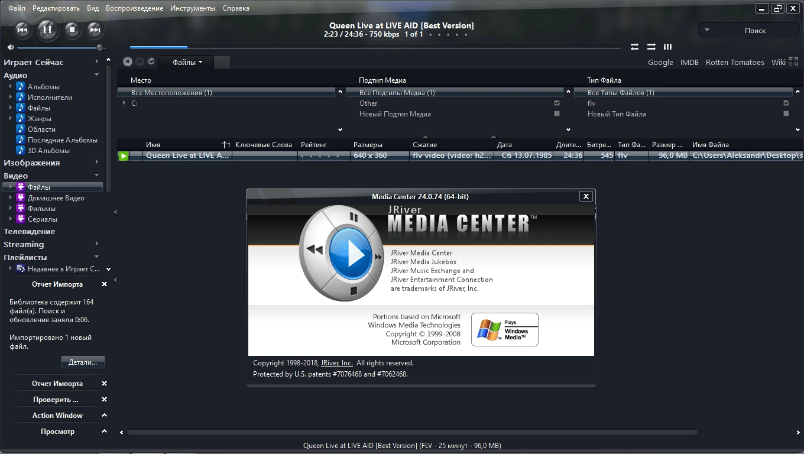The image size is (804, 454).
Task: Close the top Отчет Импорта panel
Action: point(105,284)
